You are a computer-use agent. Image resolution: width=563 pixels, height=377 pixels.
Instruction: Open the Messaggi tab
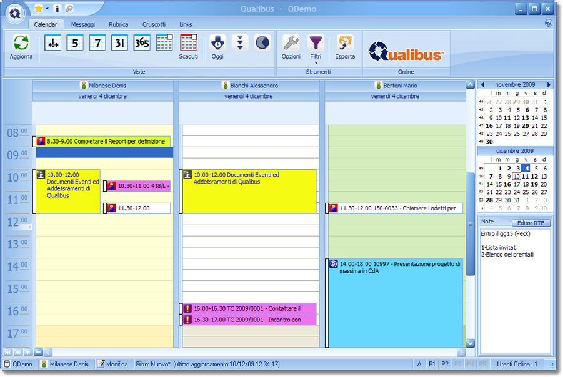[83, 24]
